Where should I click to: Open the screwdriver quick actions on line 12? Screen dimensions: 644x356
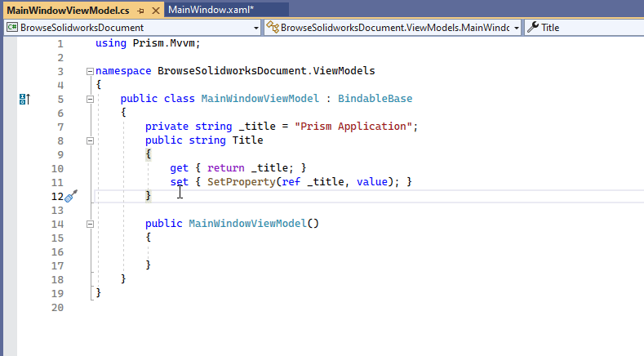[x=71, y=196]
